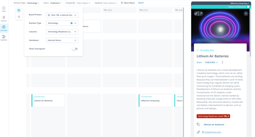Expand the Board Presets dropdown
Screen dimensions: 255x137
pos(62,15)
